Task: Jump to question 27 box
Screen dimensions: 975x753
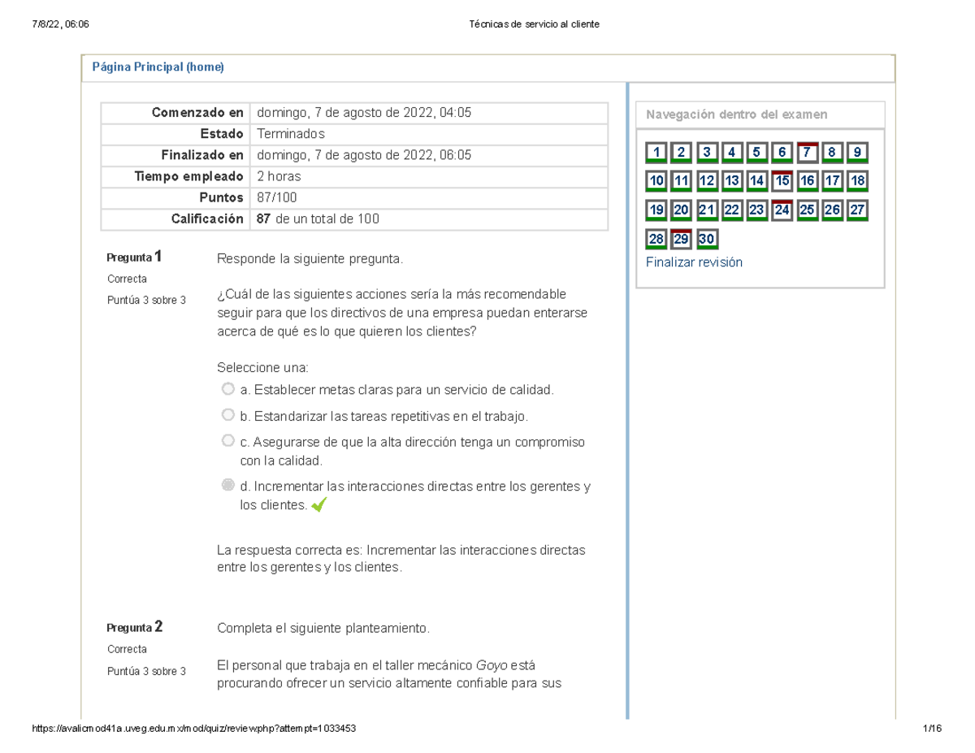Action: [858, 210]
